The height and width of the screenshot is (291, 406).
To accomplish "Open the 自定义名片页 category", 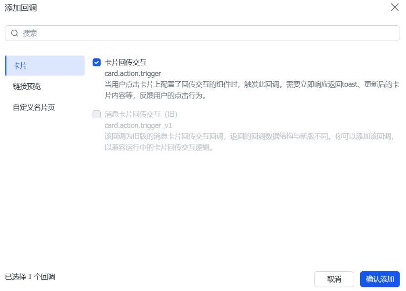I will [x=34, y=107].
